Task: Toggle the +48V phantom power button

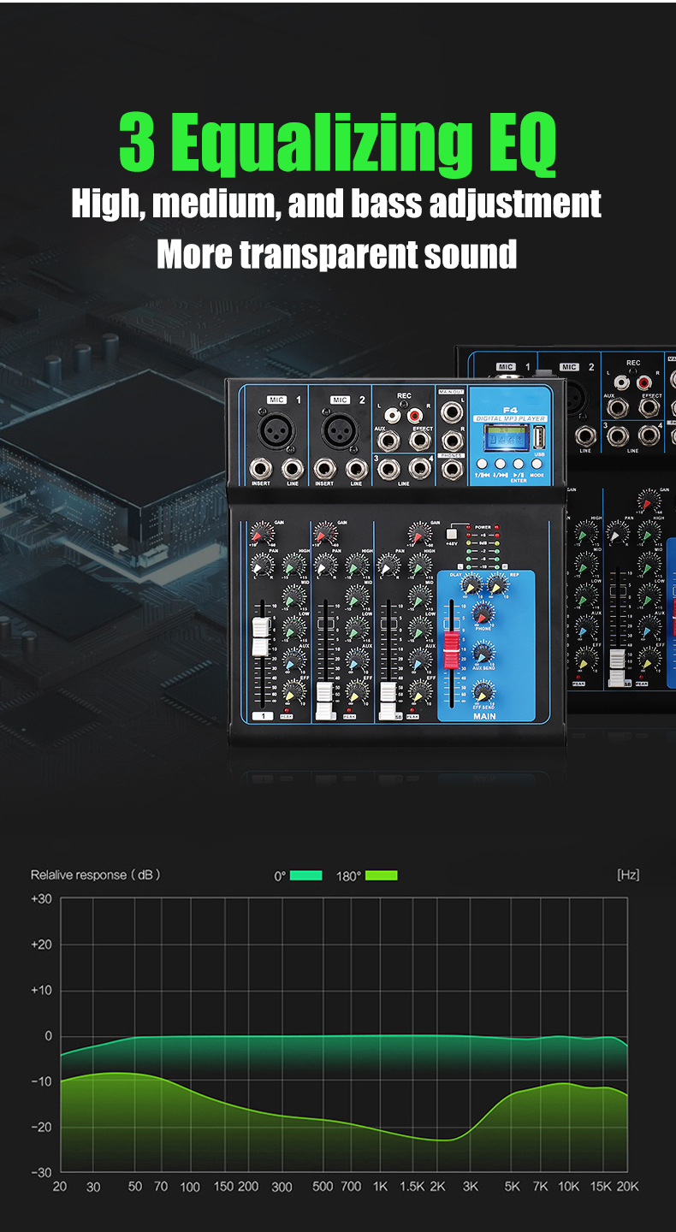Action: [x=451, y=533]
